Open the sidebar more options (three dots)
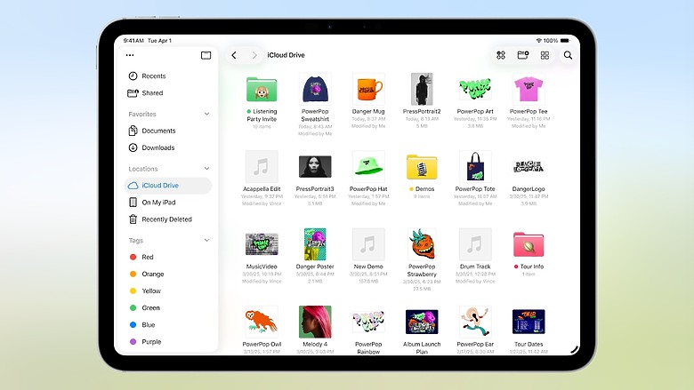 (x=130, y=55)
